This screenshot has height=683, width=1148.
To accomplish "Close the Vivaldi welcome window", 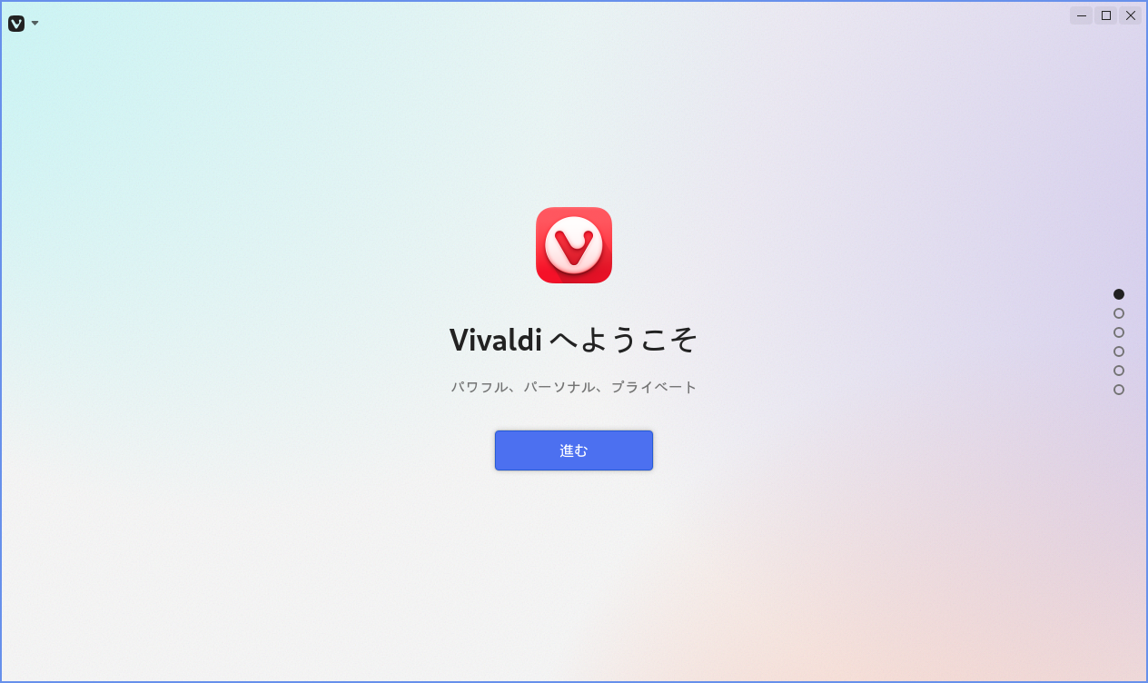I will click(1131, 15).
